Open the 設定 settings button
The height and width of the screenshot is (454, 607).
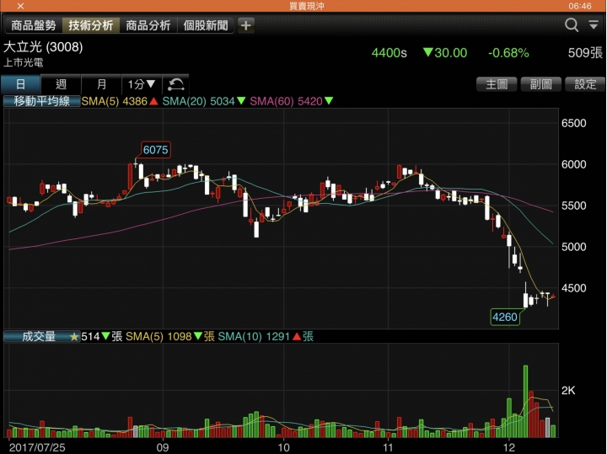(x=585, y=84)
